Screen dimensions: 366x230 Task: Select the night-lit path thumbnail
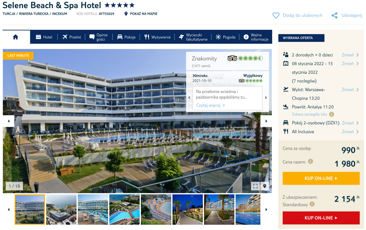click(188, 210)
